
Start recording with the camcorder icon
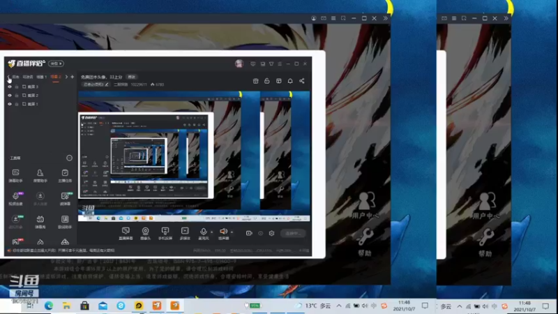coord(249,233)
